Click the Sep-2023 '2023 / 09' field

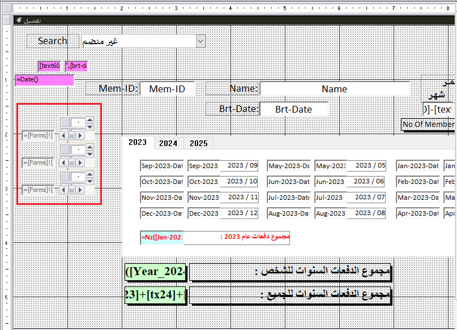pyautogui.click(x=239, y=166)
